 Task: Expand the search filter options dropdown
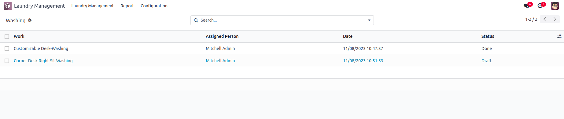pyautogui.click(x=369, y=20)
